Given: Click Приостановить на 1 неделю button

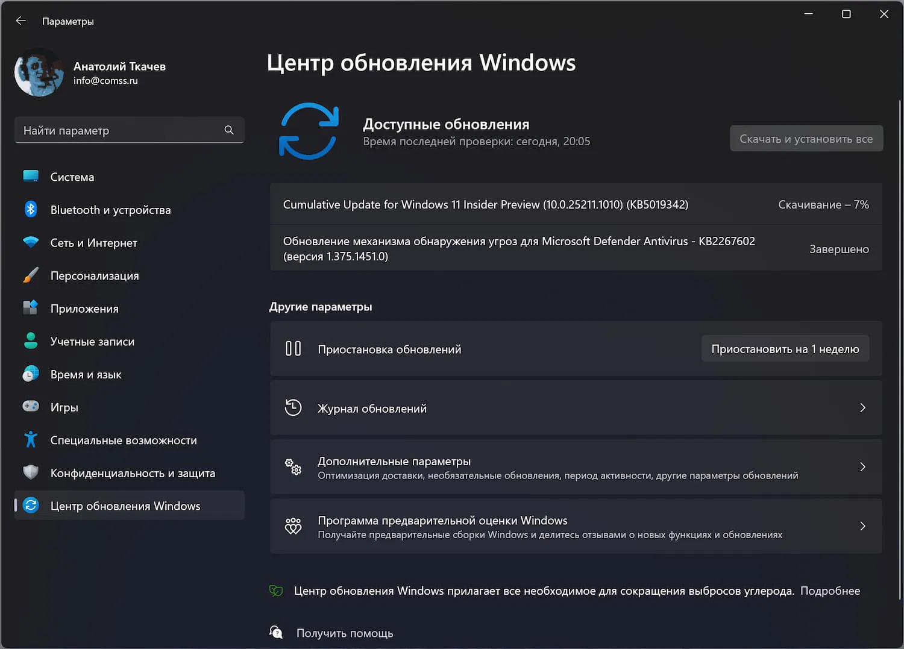Looking at the screenshot, I should coord(785,349).
